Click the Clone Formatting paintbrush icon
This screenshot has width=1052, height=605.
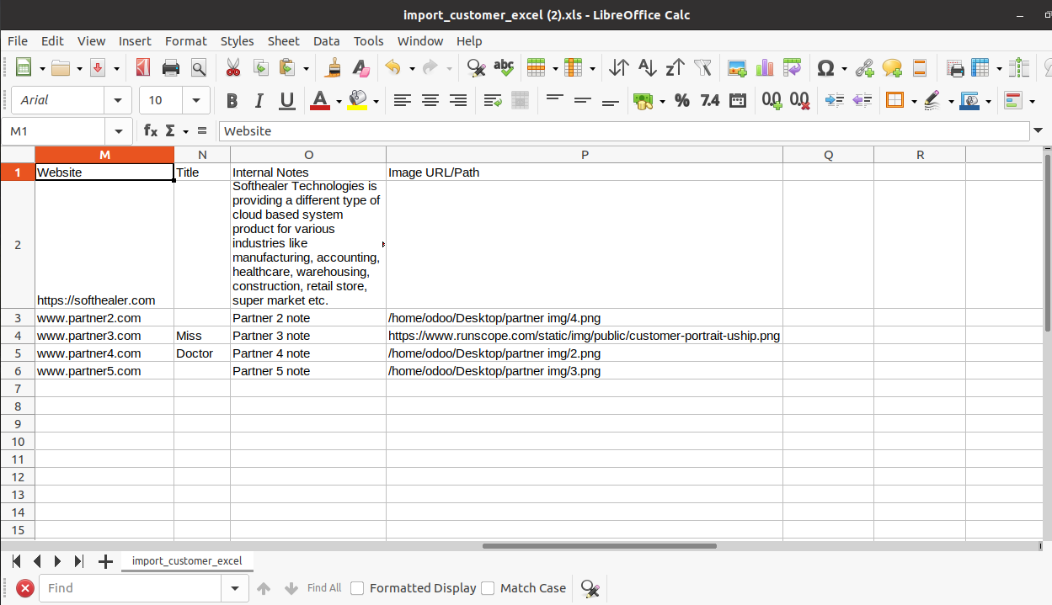[334, 68]
